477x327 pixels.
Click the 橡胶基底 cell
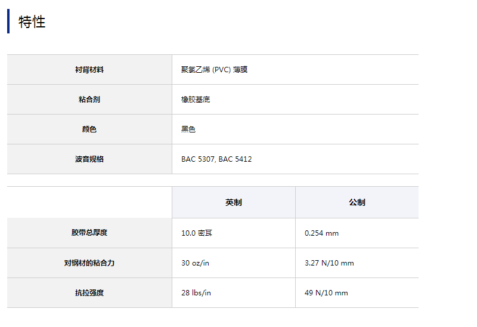[x=196, y=100]
